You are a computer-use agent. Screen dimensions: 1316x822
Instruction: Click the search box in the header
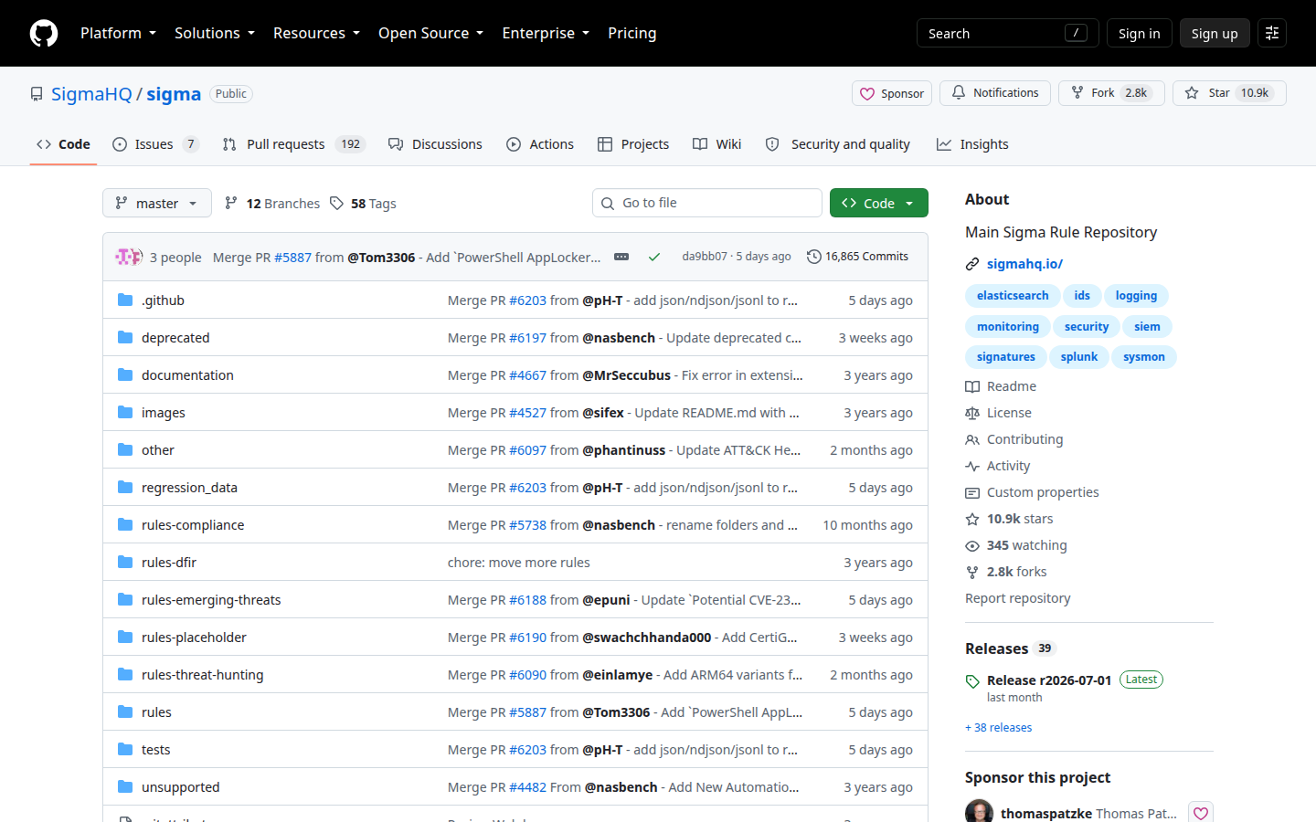click(1007, 33)
